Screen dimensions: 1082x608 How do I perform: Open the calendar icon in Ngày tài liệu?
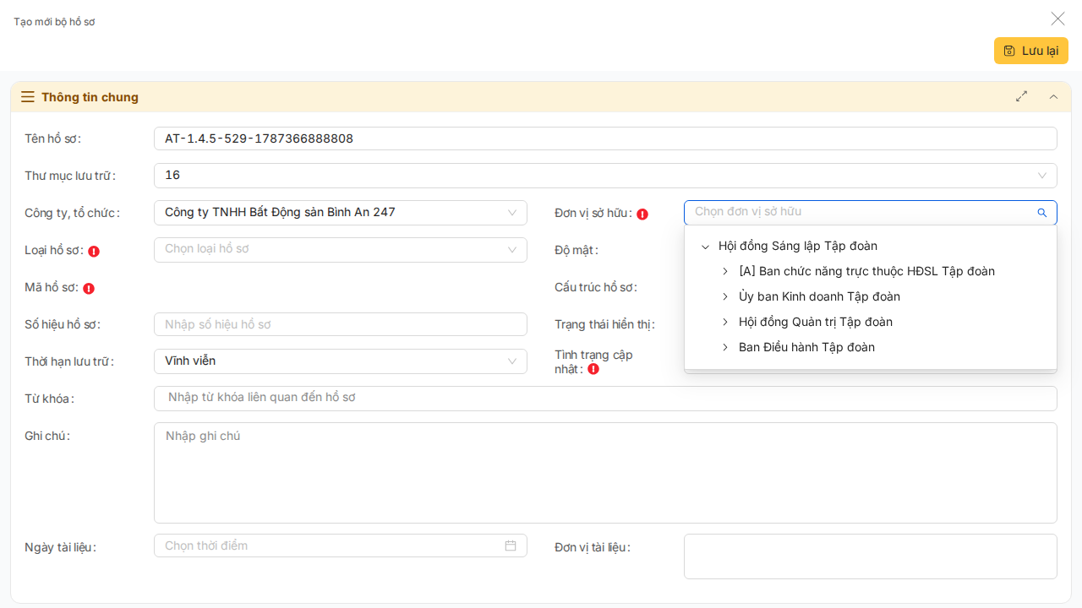(511, 546)
